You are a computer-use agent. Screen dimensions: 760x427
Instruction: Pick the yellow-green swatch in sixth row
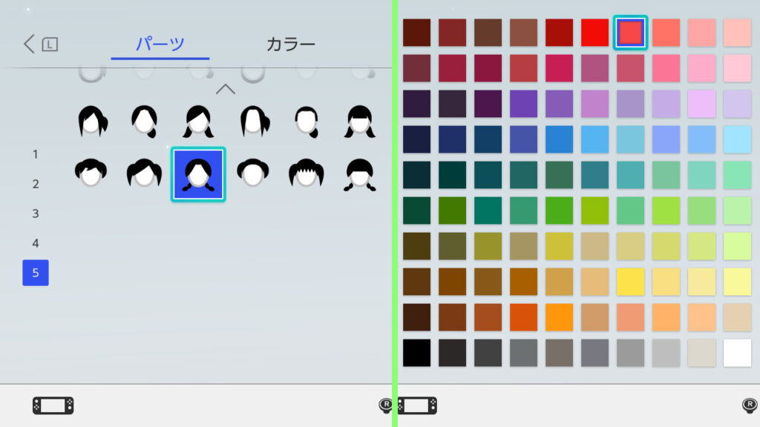click(x=594, y=211)
